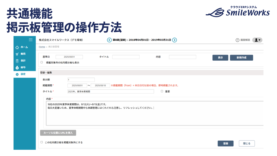Click inside the 内容 text area
This screenshot has height=156, width=277.
coord(155,113)
